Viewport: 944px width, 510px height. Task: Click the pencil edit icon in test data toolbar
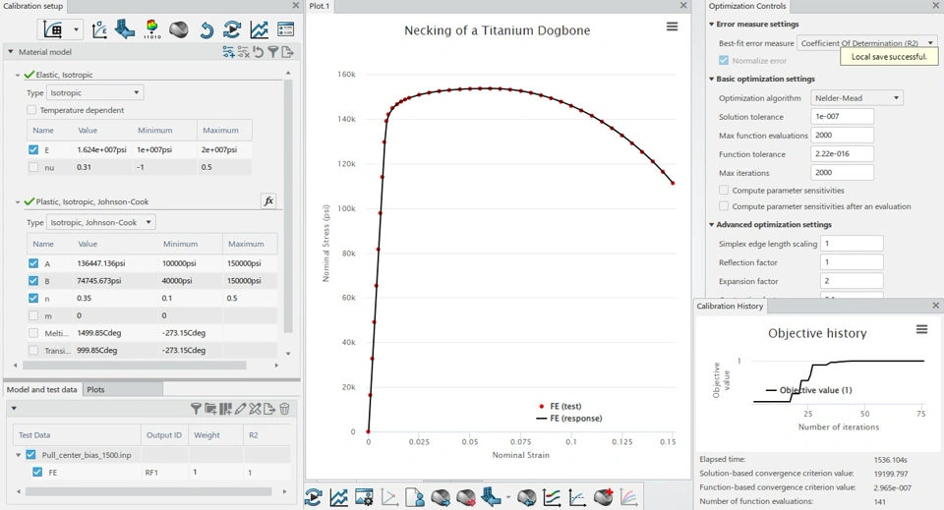click(x=240, y=409)
